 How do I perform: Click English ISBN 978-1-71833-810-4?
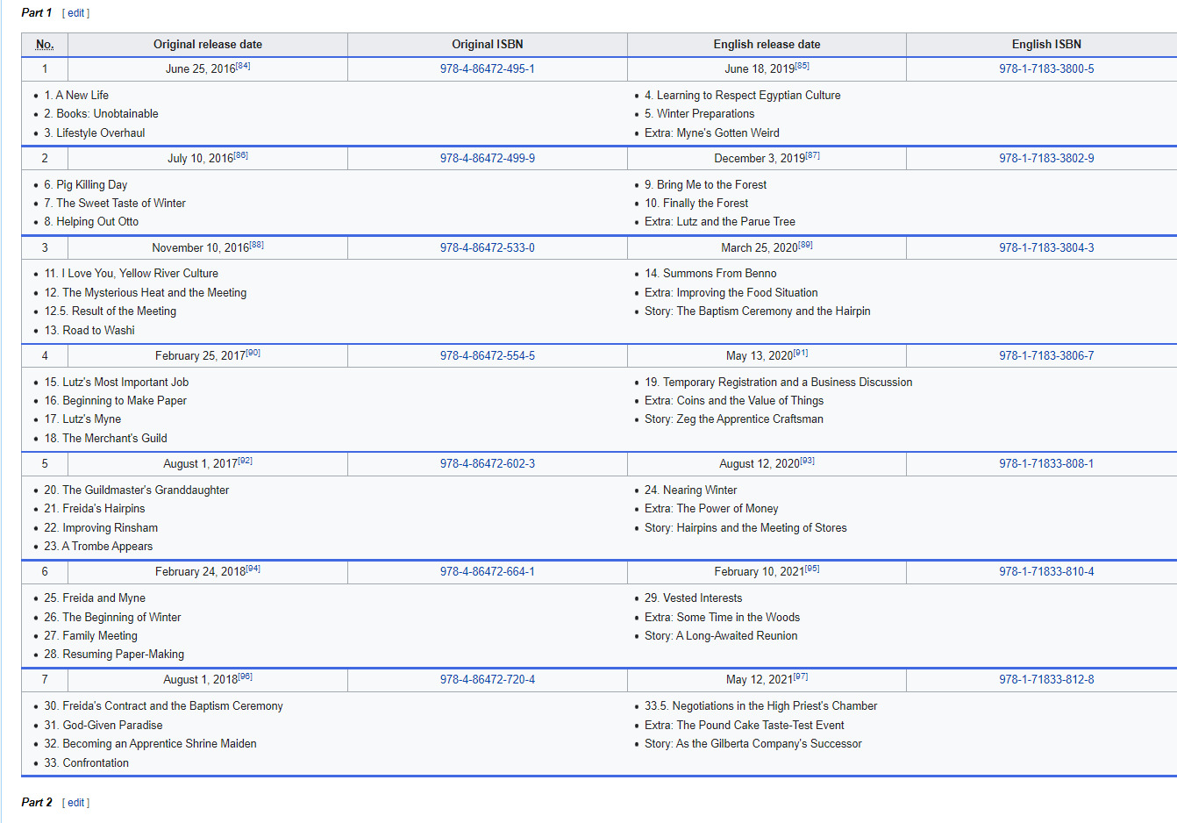click(1045, 572)
